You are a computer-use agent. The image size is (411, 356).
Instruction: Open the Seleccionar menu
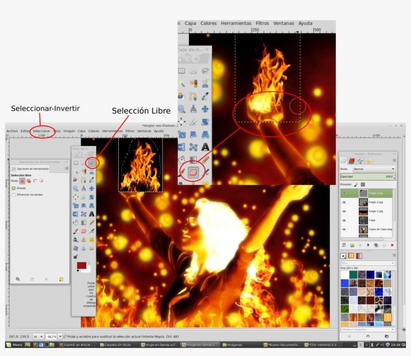[41, 130]
